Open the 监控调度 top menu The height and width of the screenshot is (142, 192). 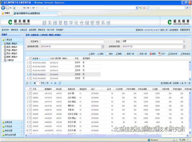click(x=32, y=30)
